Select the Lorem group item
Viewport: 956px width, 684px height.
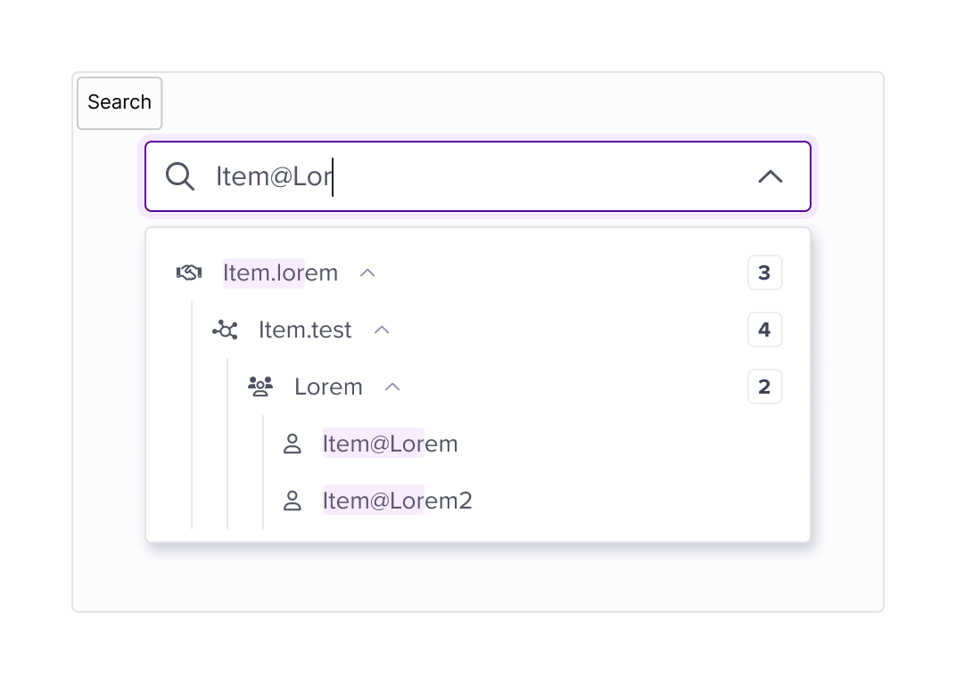[328, 387]
